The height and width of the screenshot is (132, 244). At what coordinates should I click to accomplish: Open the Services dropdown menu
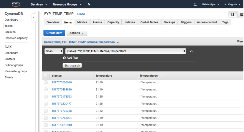coord(39,4)
